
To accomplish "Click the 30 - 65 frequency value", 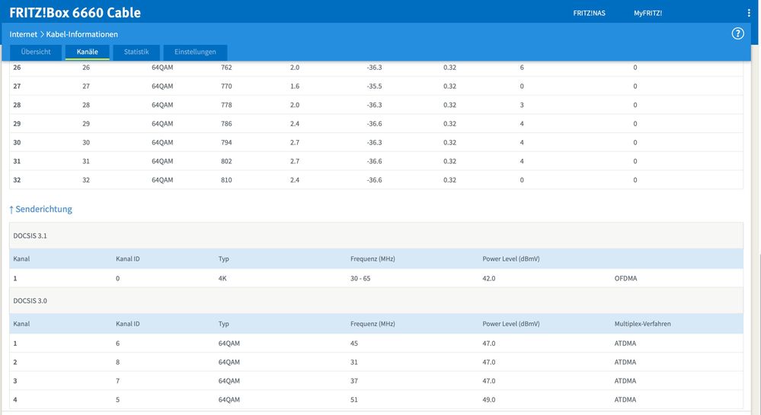I will (360, 278).
